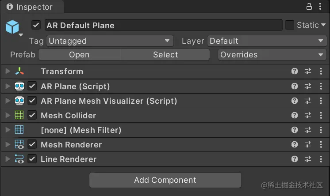
Task: Uncheck the Line Renderer enabled checkbox
Action: coord(32,159)
